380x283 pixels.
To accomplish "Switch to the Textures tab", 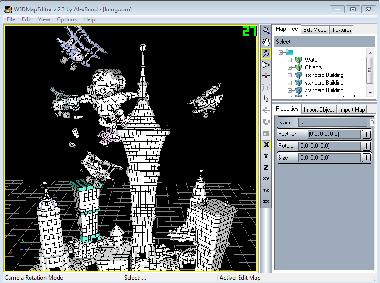I will [341, 30].
